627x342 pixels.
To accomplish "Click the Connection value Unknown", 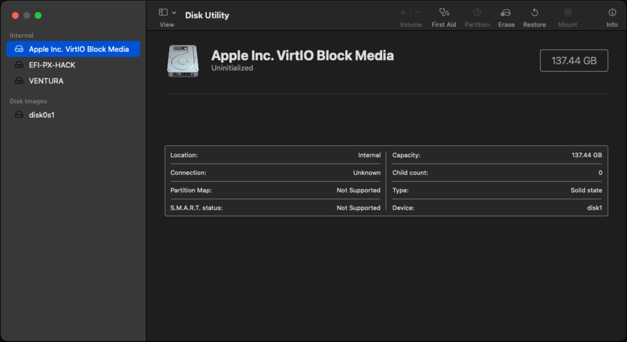I will click(367, 173).
